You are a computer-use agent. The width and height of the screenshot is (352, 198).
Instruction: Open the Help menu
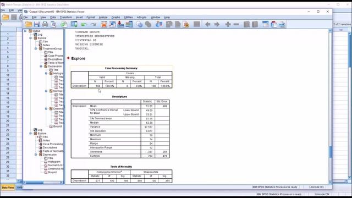(167, 17)
